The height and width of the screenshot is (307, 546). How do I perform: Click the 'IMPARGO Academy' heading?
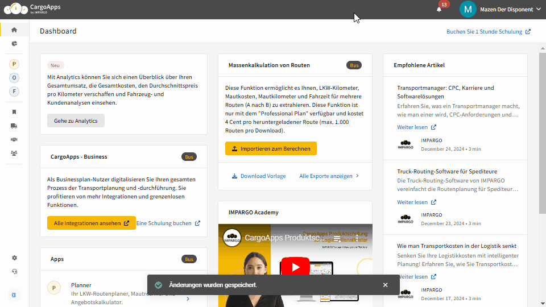click(254, 213)
